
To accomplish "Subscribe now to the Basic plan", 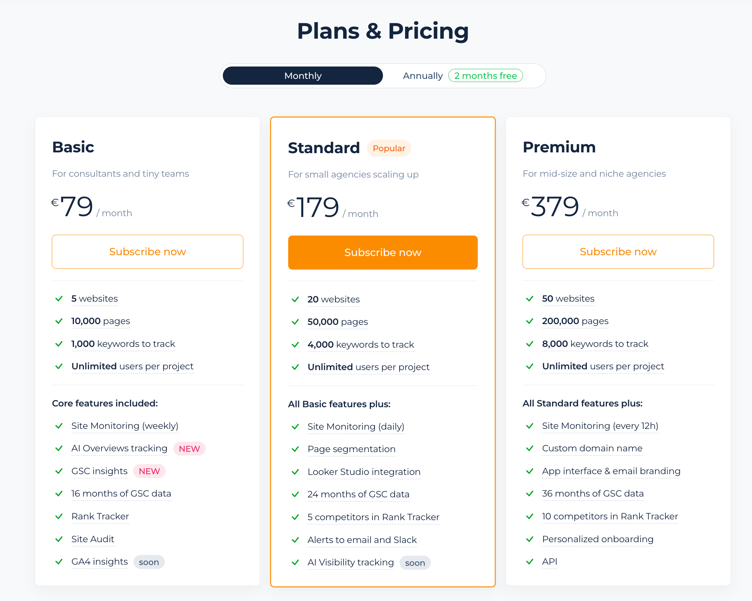I will click(x=147, y=252).
